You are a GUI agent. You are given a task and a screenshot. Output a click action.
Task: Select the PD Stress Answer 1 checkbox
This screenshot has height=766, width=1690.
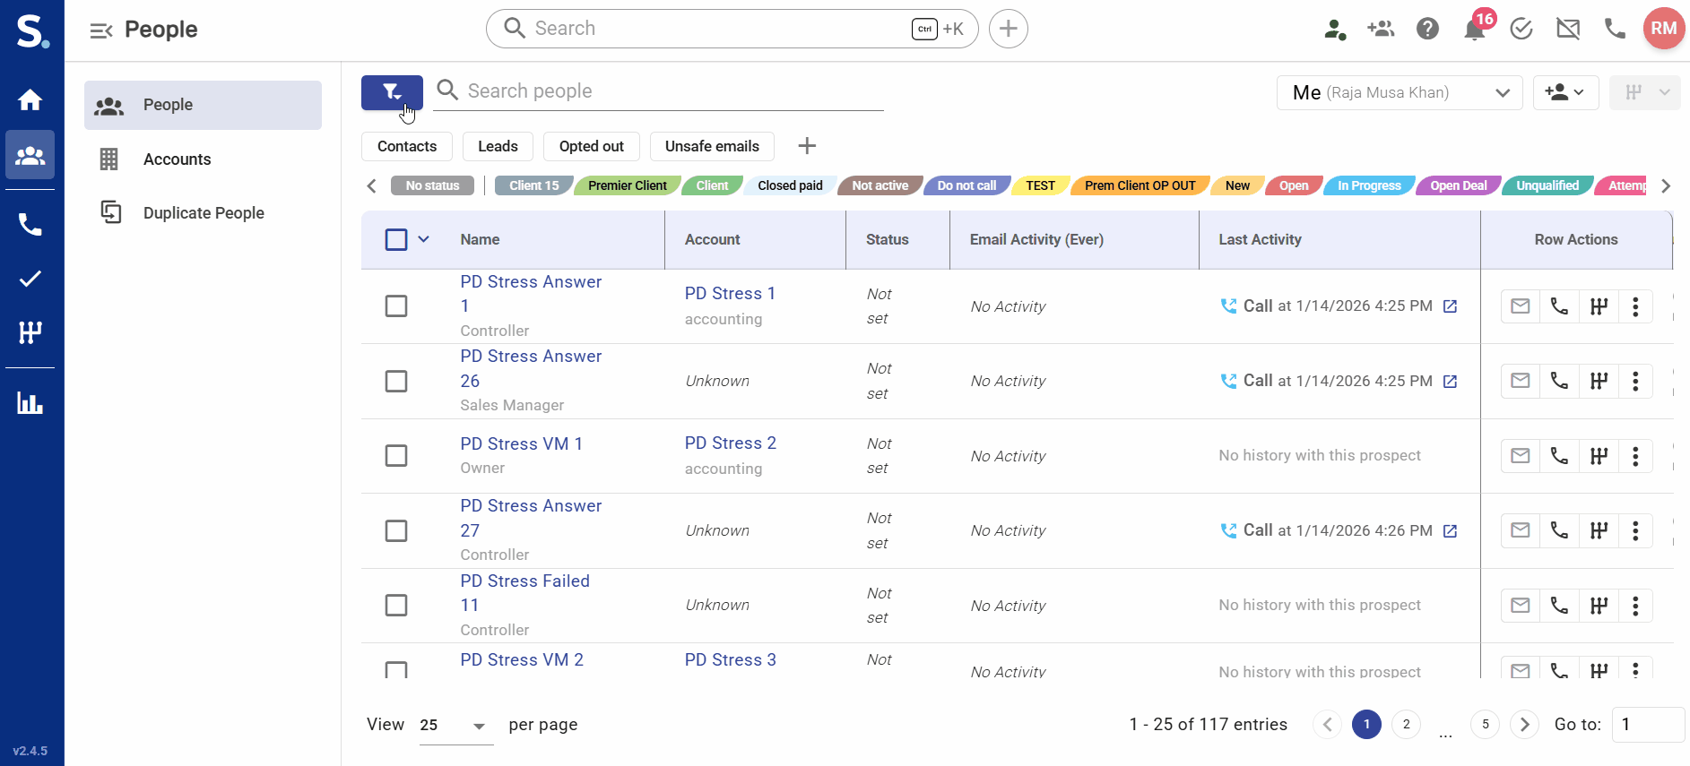coord(395,306)
